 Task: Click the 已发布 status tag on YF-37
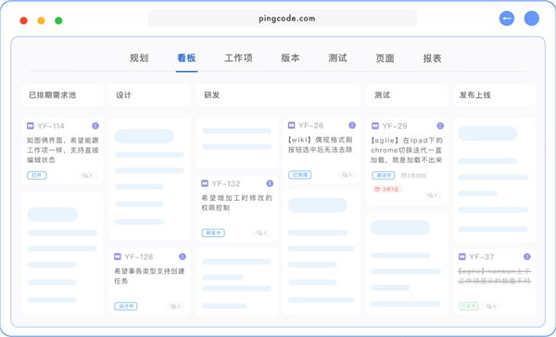click(x=469, y=306)
